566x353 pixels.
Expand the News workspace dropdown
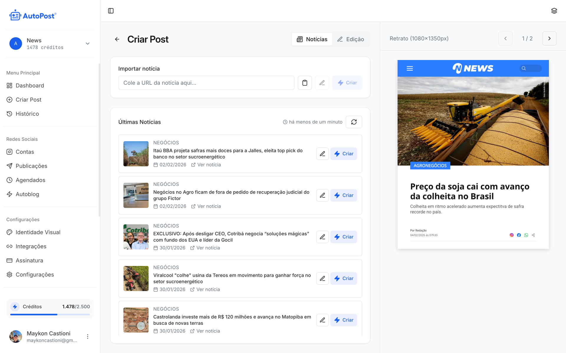(x=87, y=43)
